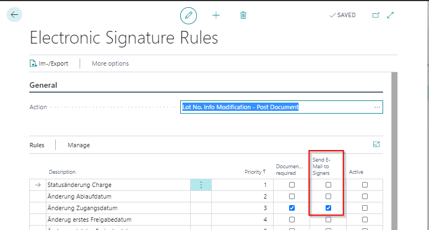Click the Active column header
The height and width of the screenshot is (230, 429).
pos(356,172)
